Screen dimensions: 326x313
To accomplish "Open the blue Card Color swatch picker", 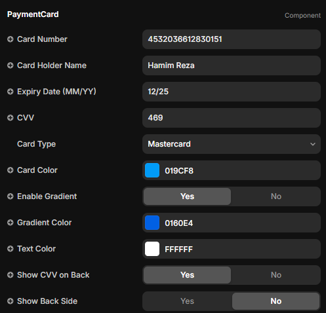I will click(x=152, y=170).
